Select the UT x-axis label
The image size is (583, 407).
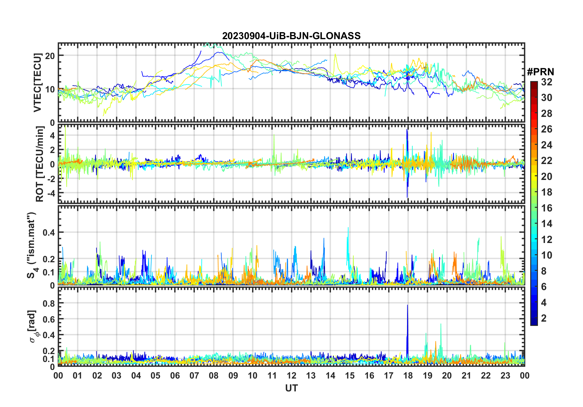[x=291, y=388]
